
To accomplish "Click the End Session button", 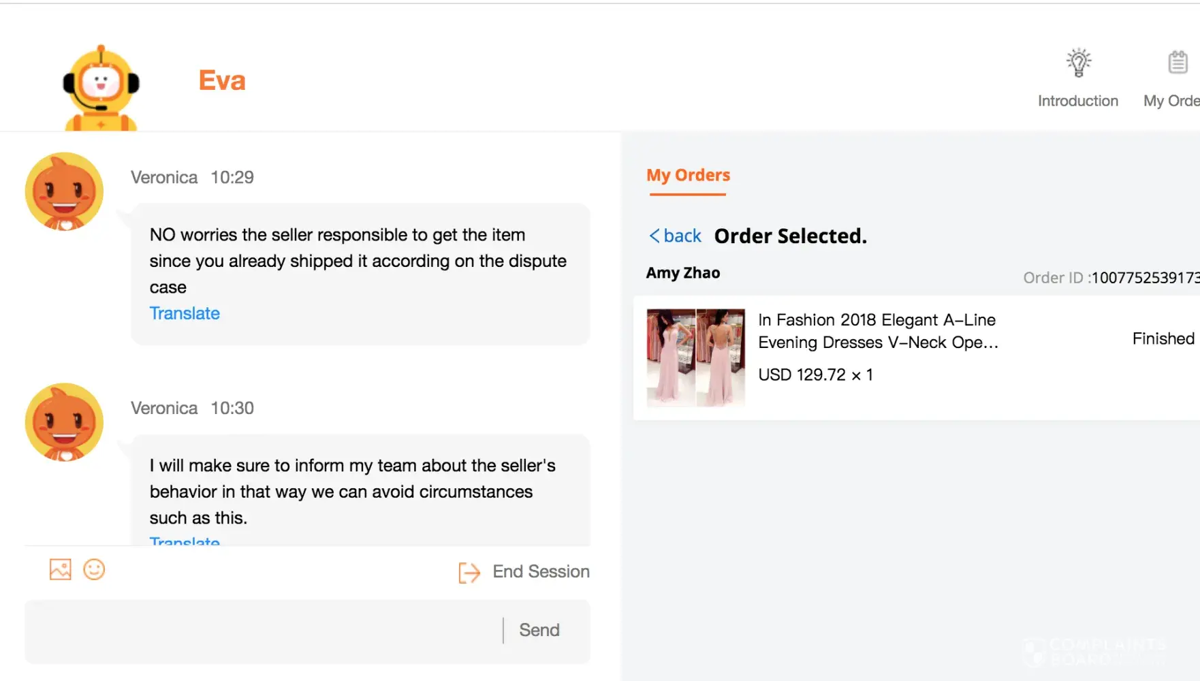I will pyautogui.click(x=541, y=571).
